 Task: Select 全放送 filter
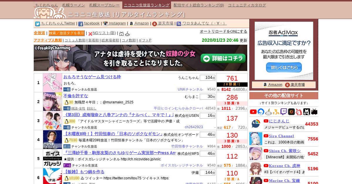click(39, 33)
